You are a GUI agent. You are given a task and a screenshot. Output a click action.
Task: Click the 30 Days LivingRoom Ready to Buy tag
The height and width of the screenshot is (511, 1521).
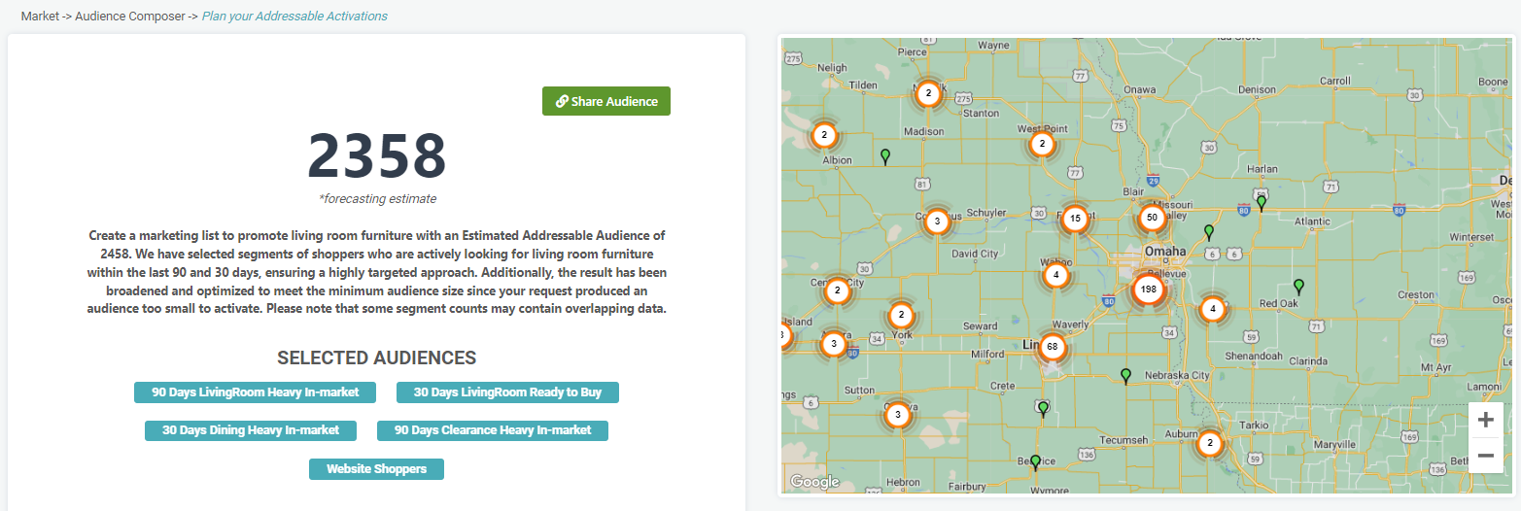[x=507, y=392]
